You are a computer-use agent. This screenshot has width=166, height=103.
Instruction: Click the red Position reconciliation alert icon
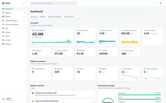[x=33, y=93]
